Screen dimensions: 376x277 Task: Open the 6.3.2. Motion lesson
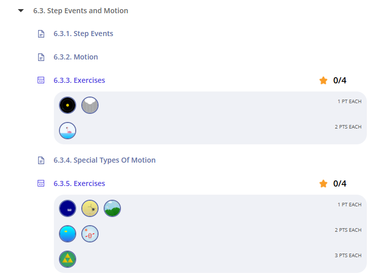[x=76, y=57]
